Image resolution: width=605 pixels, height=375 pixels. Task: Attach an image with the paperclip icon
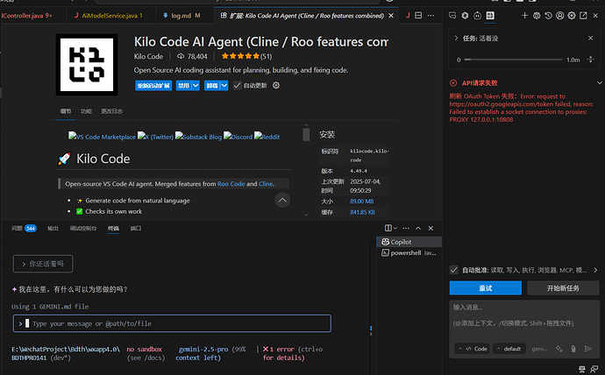pos(573,349)
